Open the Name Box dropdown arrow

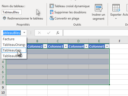tap(24, 33)
